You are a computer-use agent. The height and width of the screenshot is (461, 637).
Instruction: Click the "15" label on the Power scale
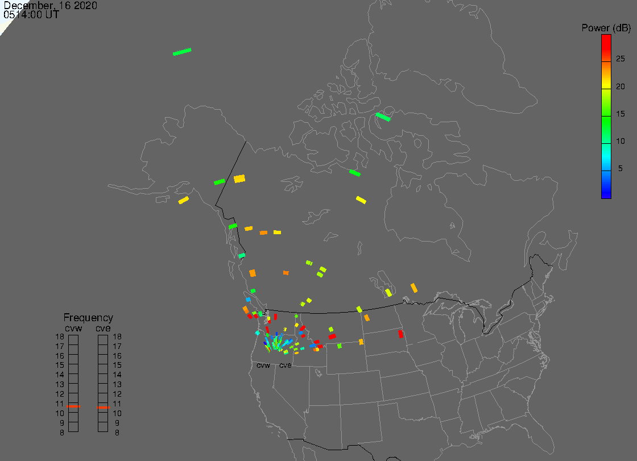pyautogui.click(x=621, y=114)
